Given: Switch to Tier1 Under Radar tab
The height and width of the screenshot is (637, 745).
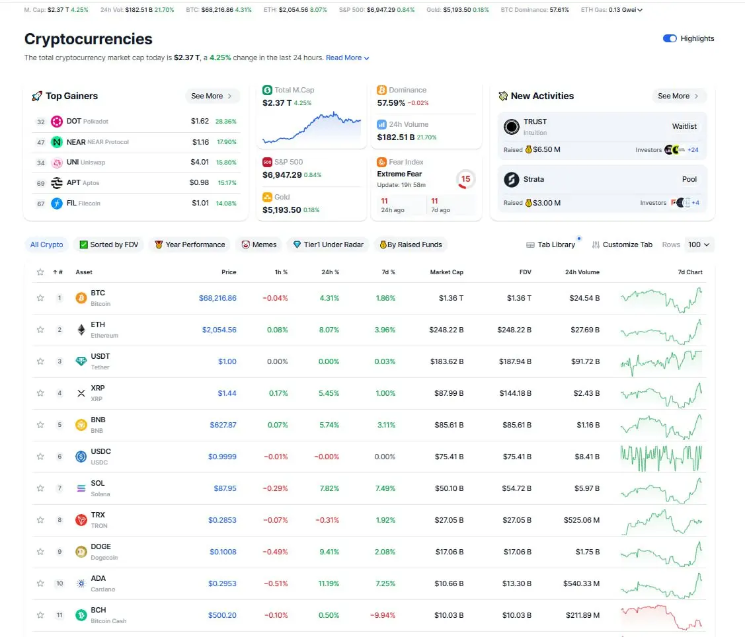Looking at the screenshot, I should coord(328,244).
